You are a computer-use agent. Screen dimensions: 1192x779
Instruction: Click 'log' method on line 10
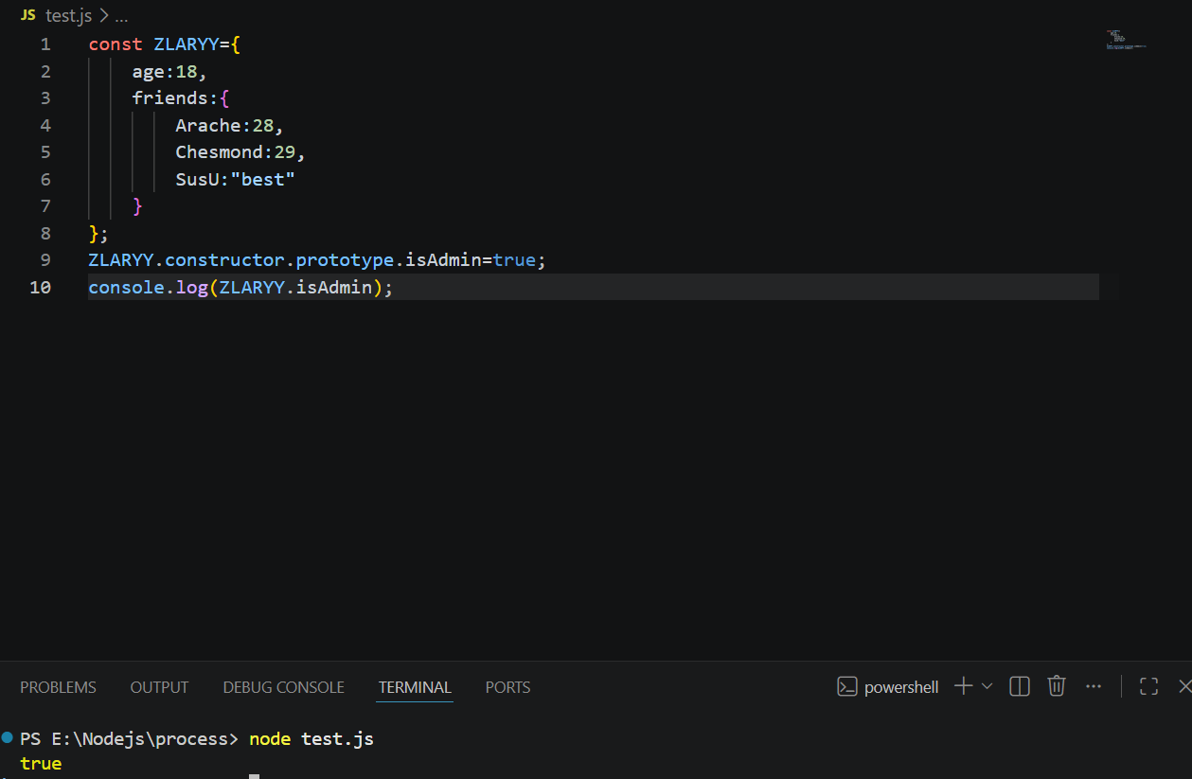(x=192, y=287)
